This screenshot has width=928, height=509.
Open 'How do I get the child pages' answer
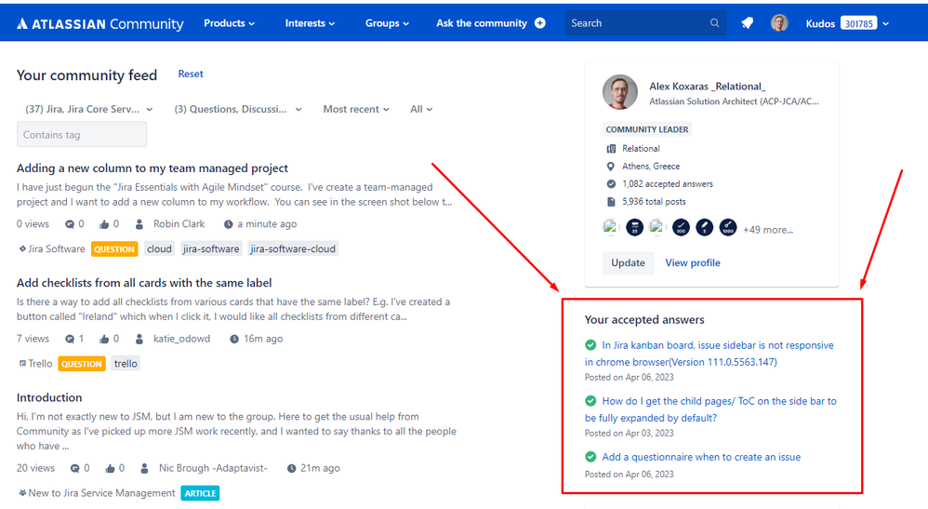click(x=710, y=409)
